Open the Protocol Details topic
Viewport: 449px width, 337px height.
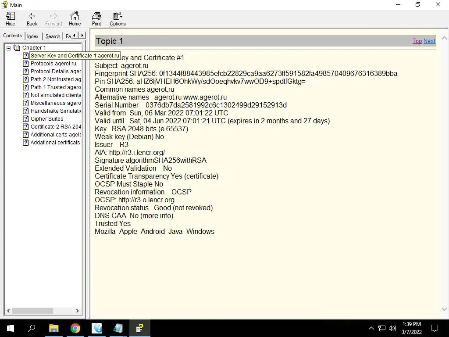coord(56,72)
